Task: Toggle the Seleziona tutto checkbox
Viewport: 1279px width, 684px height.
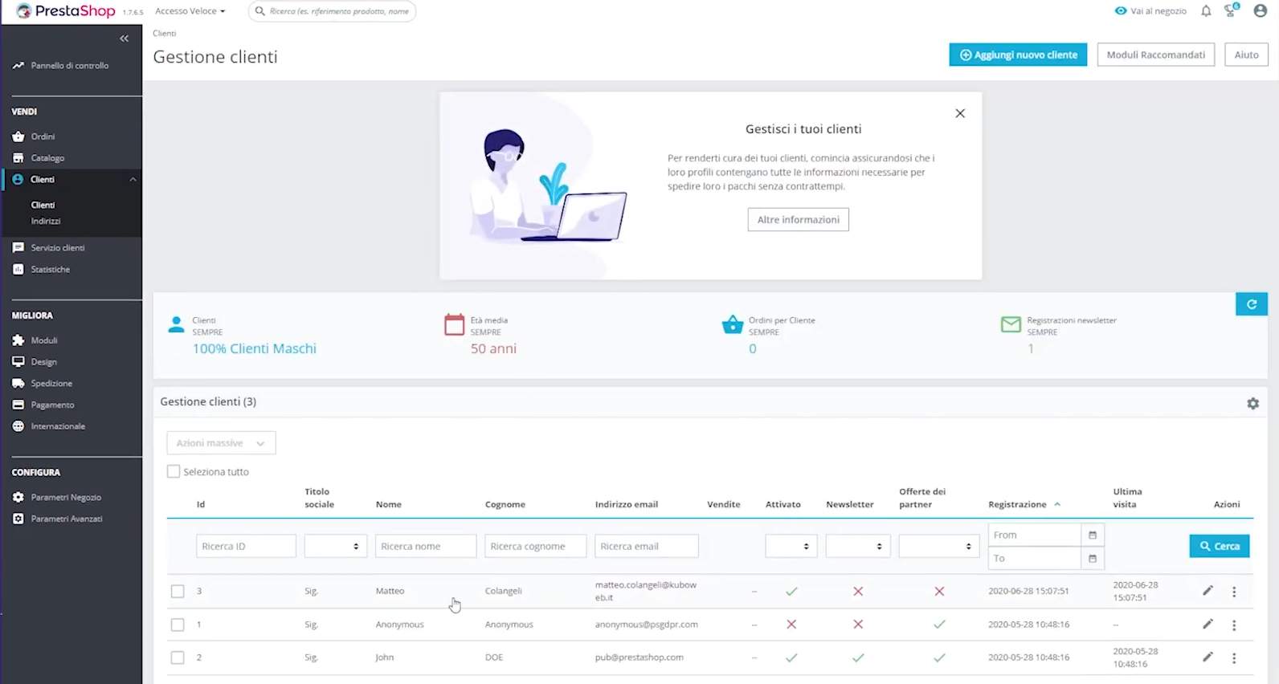Action: coord(174,472)
